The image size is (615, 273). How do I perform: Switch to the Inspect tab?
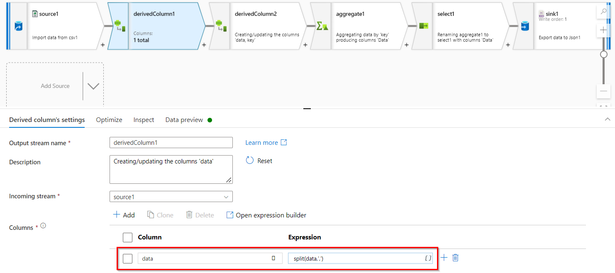pyautogui.click(x=144, y=119)
